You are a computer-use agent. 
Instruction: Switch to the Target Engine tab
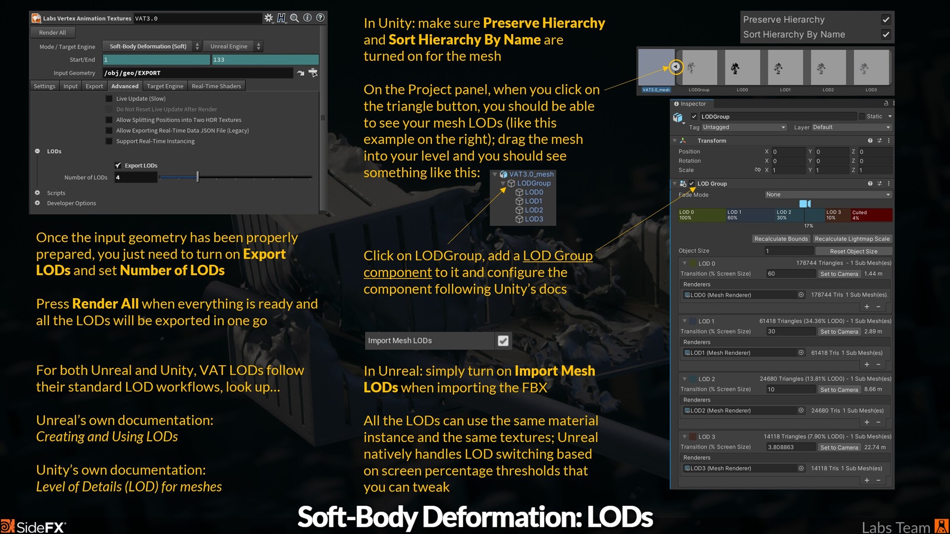(165, 86)
